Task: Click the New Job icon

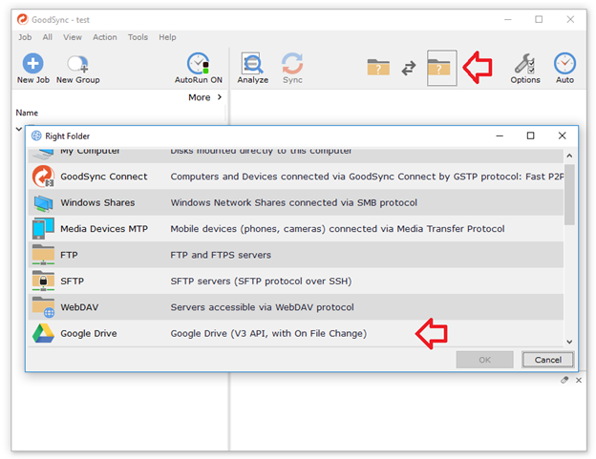Action: coord(32,65)
